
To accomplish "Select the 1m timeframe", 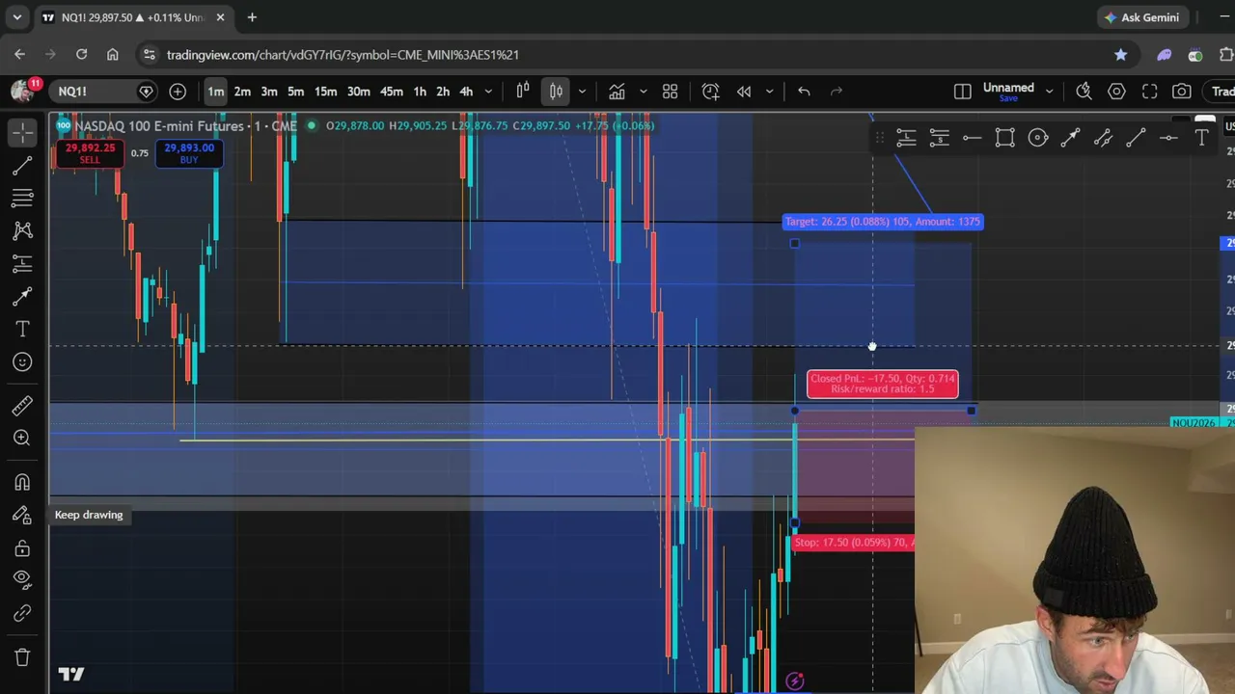I will (x=215, y=92).
